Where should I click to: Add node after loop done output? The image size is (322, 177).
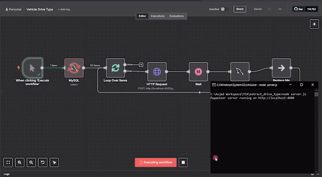[x=141, y=65]
